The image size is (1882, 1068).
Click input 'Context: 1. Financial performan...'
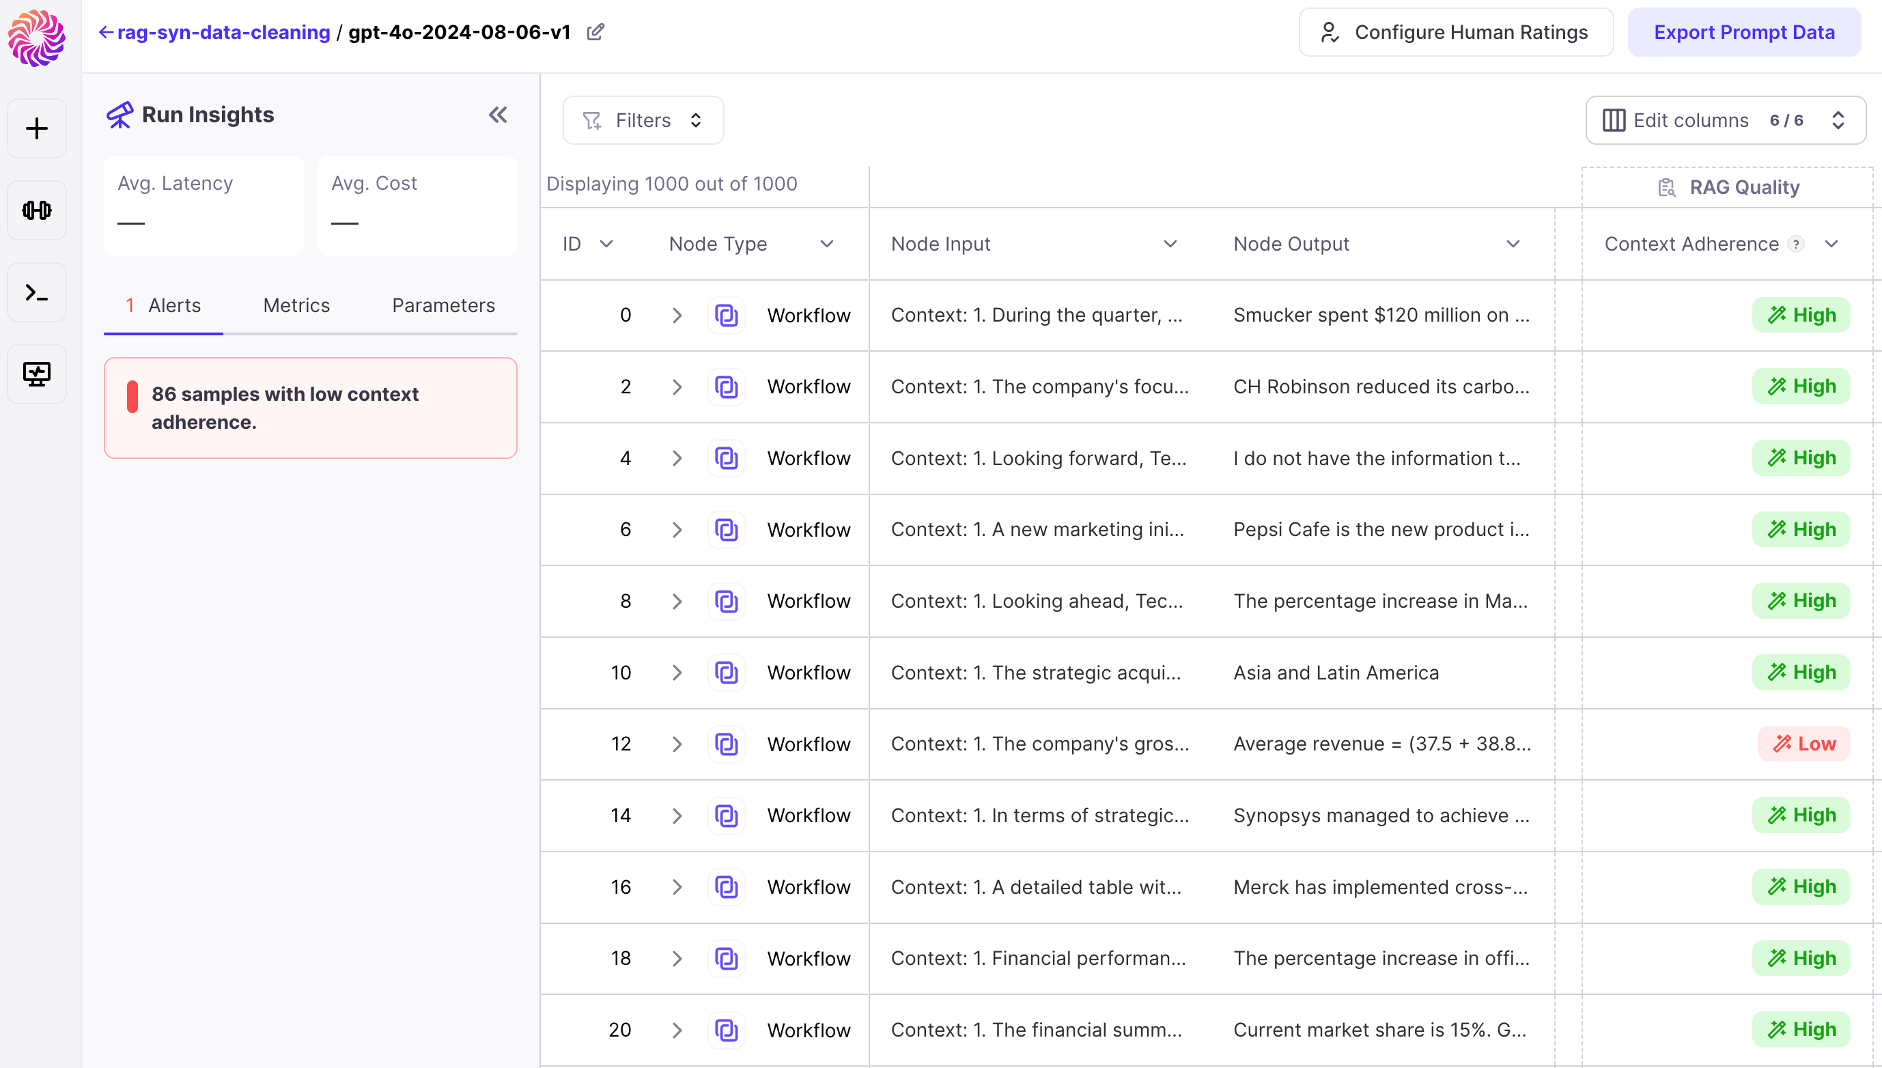click(x=1038, y=959)
